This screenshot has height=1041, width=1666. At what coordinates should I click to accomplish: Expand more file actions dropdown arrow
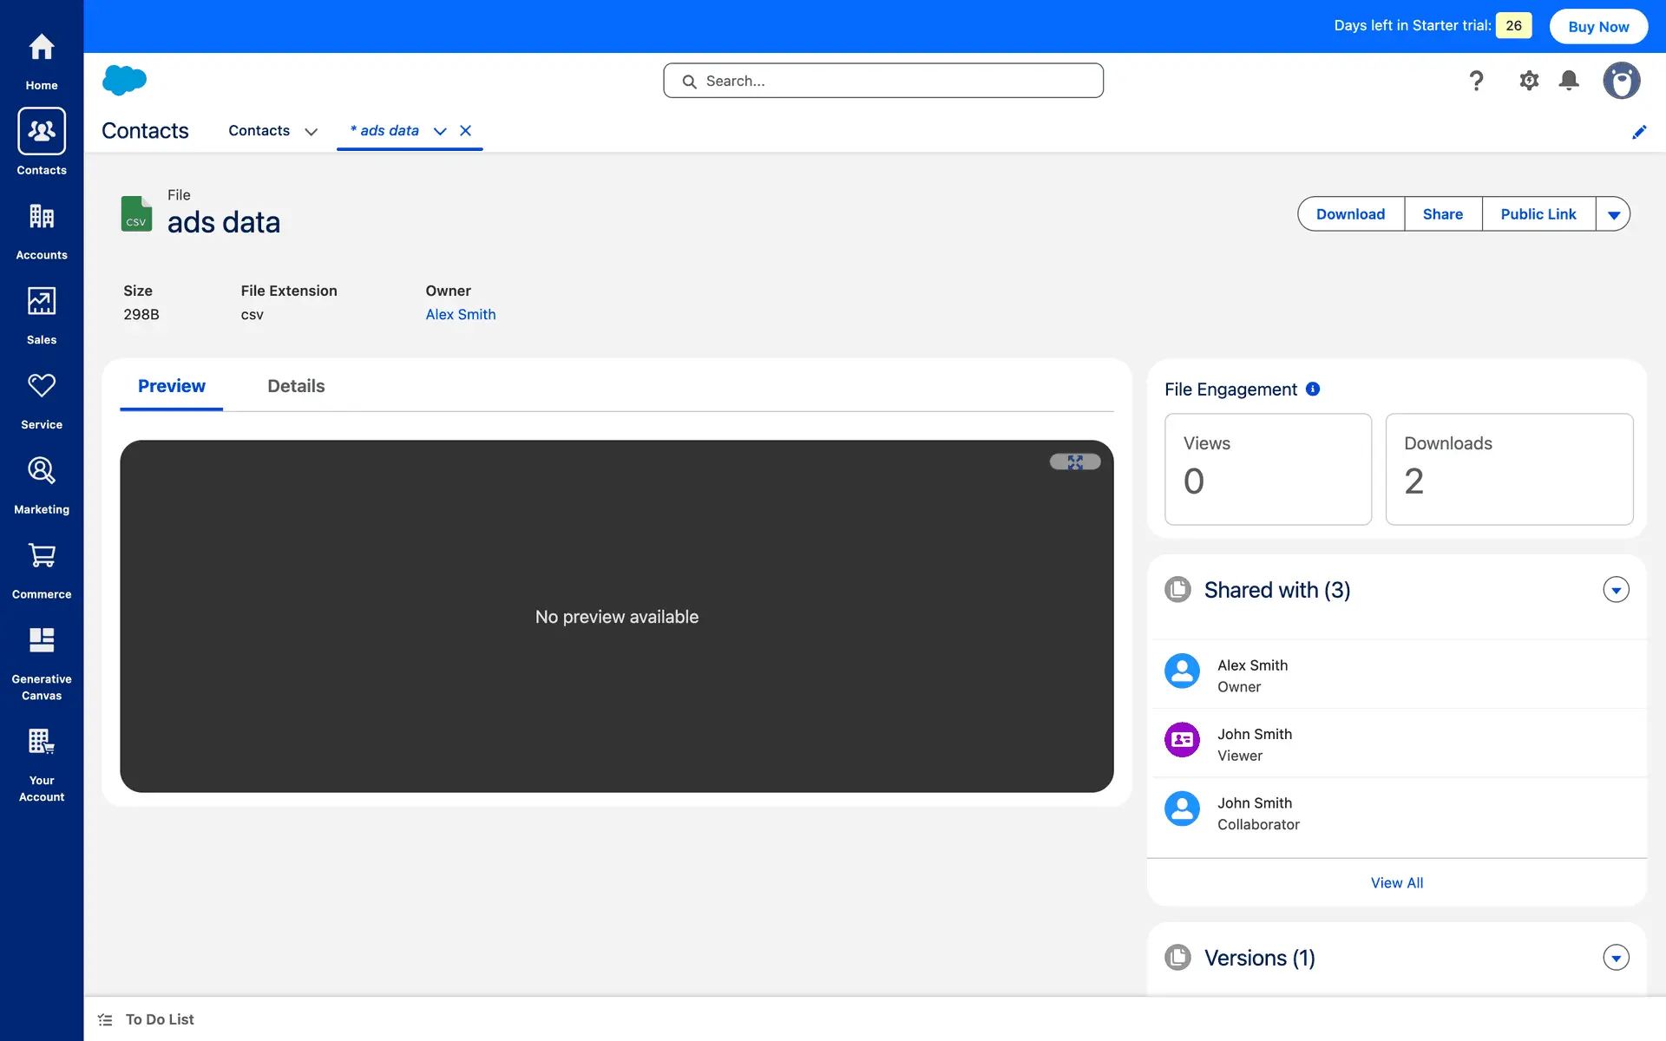pos(1613,214)
